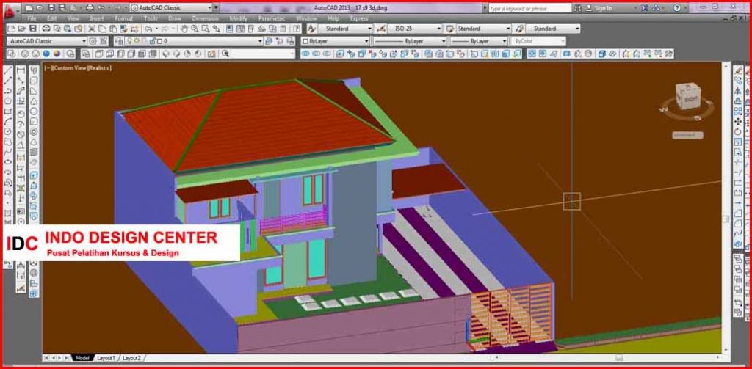Click the Cut scissors icon
The image size is (752, 369).
[x=92, y=29]
